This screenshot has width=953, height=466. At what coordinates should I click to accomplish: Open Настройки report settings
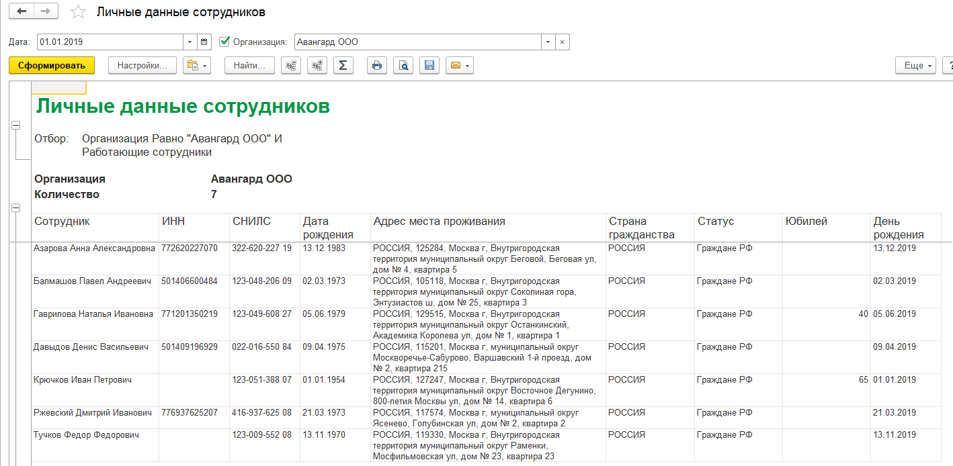pos(142,65)
